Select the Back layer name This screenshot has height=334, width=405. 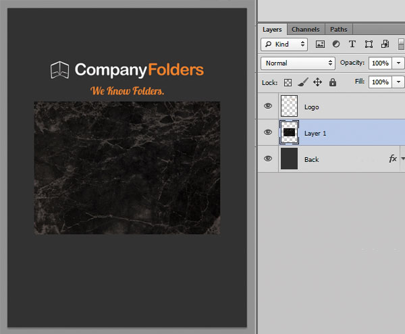311,159
